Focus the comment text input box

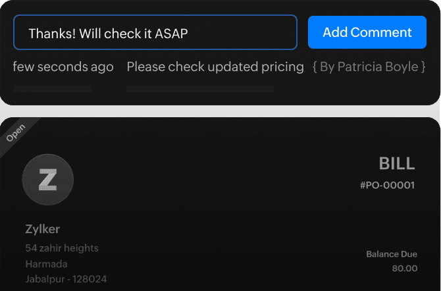pos(155,33)
